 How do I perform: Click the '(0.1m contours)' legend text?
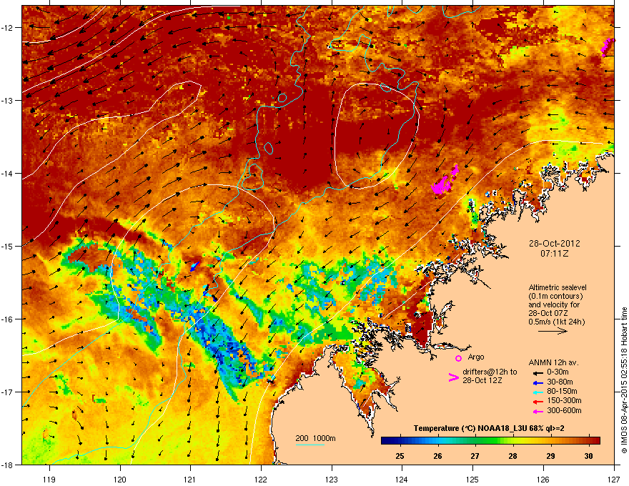point(555,297)
